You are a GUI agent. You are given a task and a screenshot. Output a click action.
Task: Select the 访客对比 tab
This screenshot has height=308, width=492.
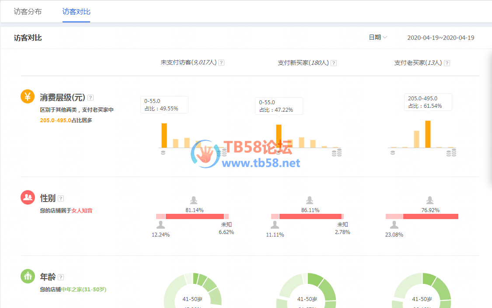(76, 12)
